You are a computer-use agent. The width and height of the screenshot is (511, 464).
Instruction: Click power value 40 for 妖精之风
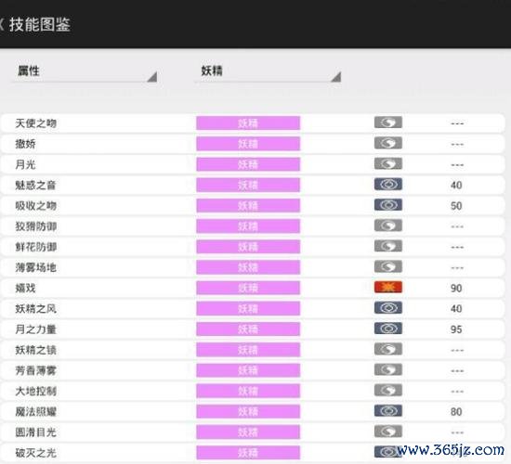coord(456,309)
